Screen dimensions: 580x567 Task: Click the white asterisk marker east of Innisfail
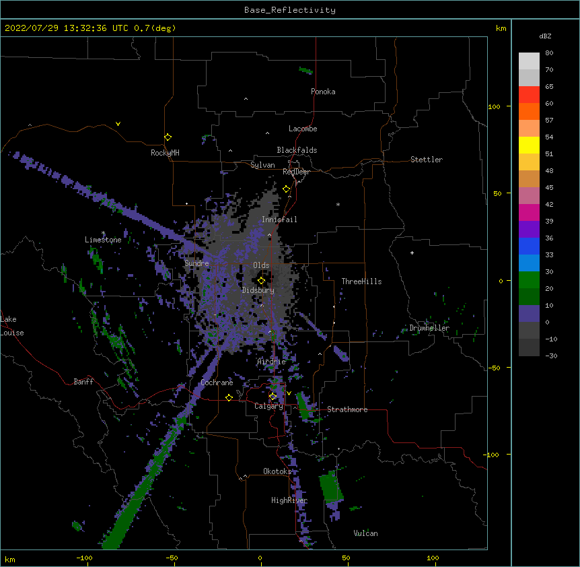click(338, 205)
